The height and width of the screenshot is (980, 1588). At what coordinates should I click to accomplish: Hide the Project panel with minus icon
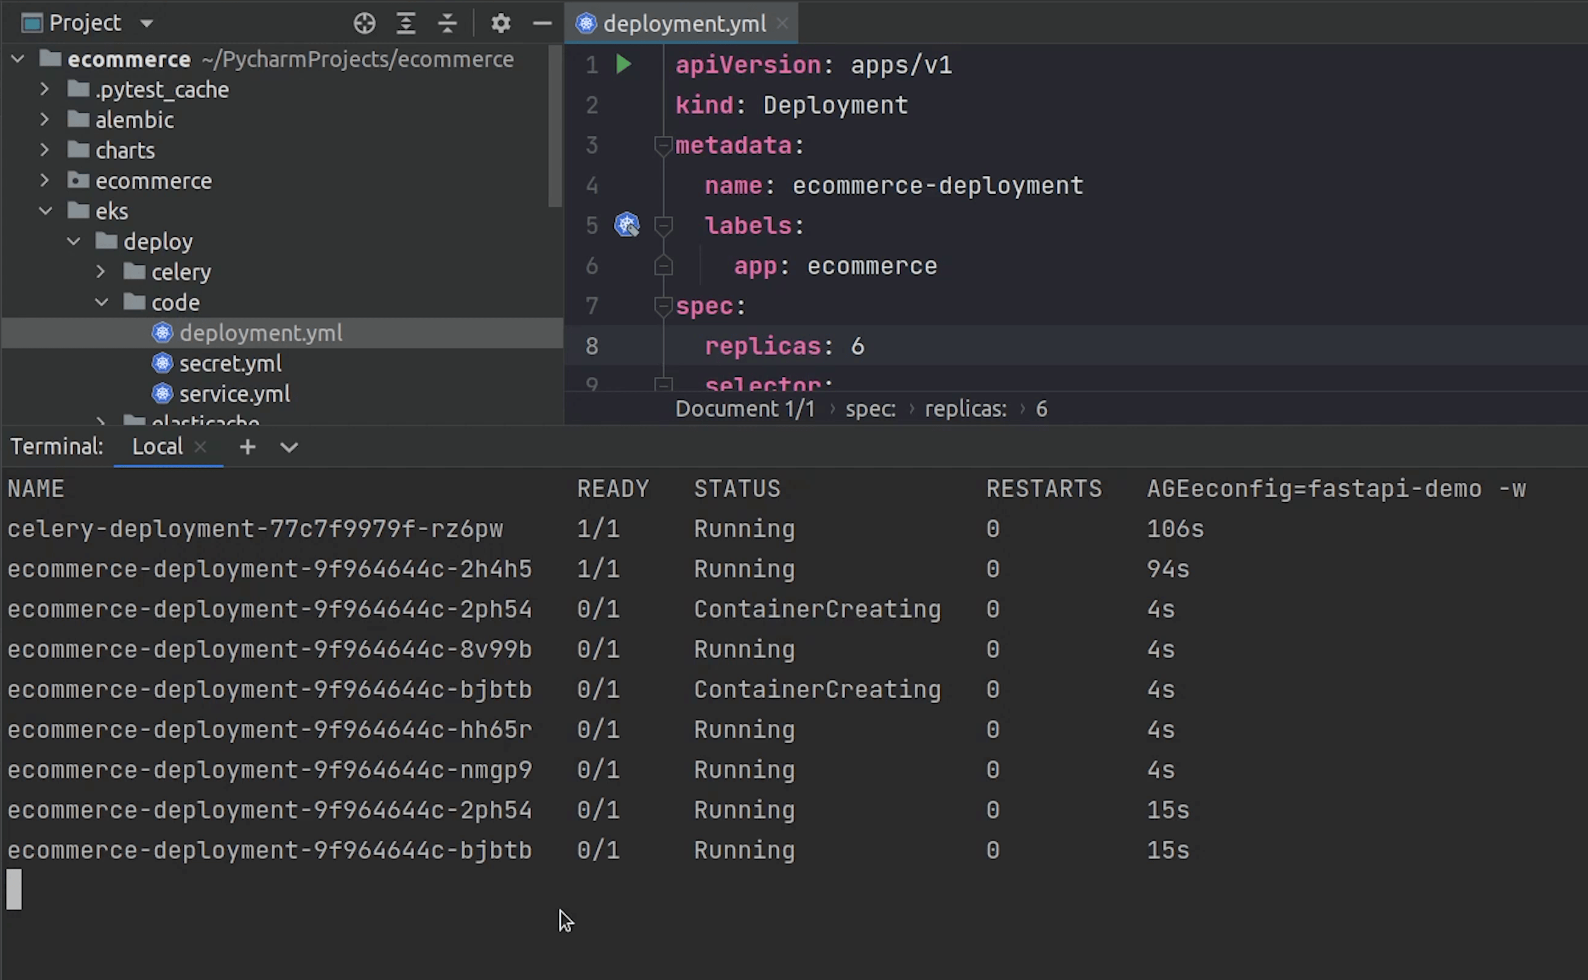(542, 23)
